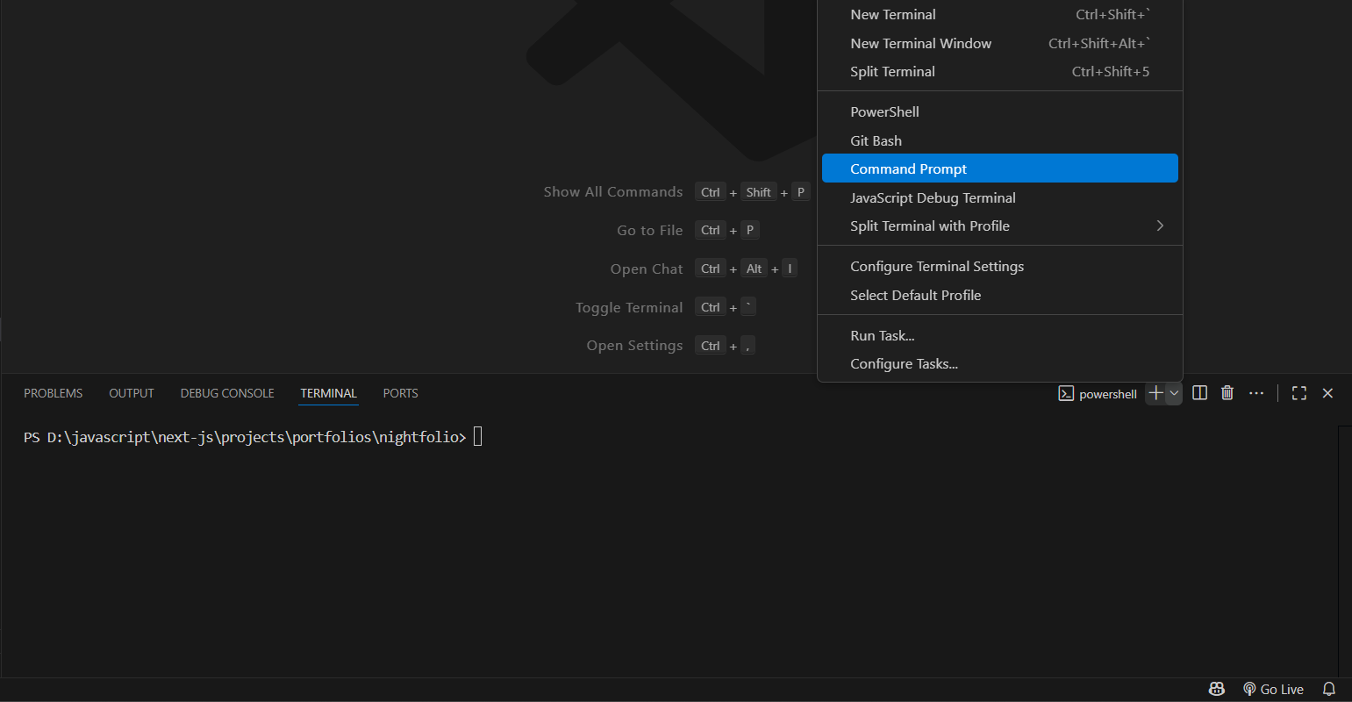Choose Select Default Profile from the menu
The image size is (1352, 702).
click(x=915, y=295)
